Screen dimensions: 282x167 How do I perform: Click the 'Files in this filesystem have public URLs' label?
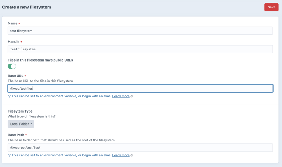[40, 60]
